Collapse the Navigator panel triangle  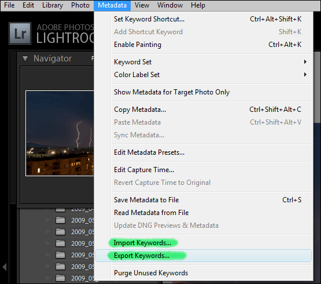[25, 59]
